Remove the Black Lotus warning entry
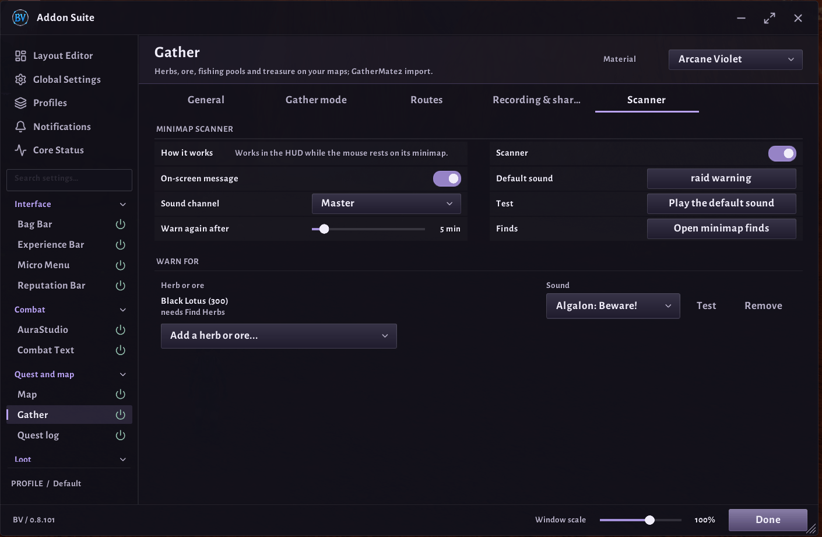The width and height of the screenshot is (822, 537). [x=763, y=306]
